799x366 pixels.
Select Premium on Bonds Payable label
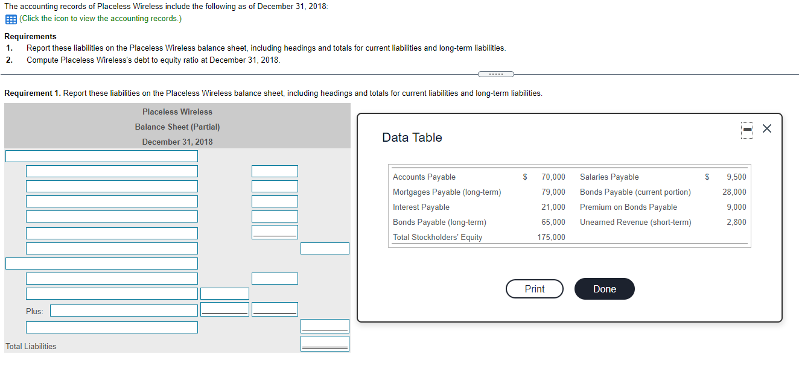coord(628,207)
